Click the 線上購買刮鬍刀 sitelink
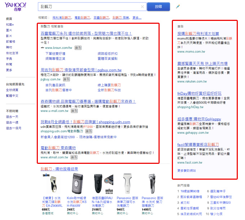Image resolution: width=245 pixels, height=220 pixels. tap(109, 85)
